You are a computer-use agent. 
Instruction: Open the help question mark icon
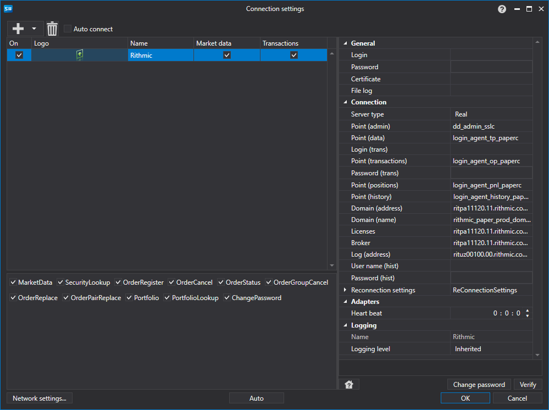tap(502, 9)
